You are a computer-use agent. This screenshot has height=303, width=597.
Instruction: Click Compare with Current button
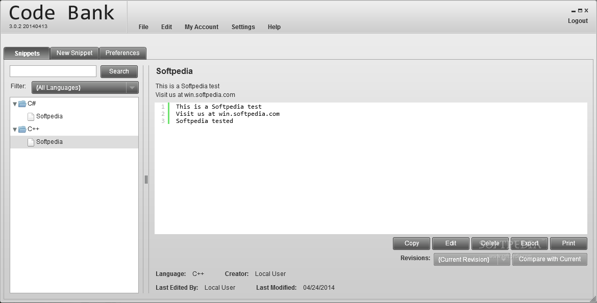[550, 259]
